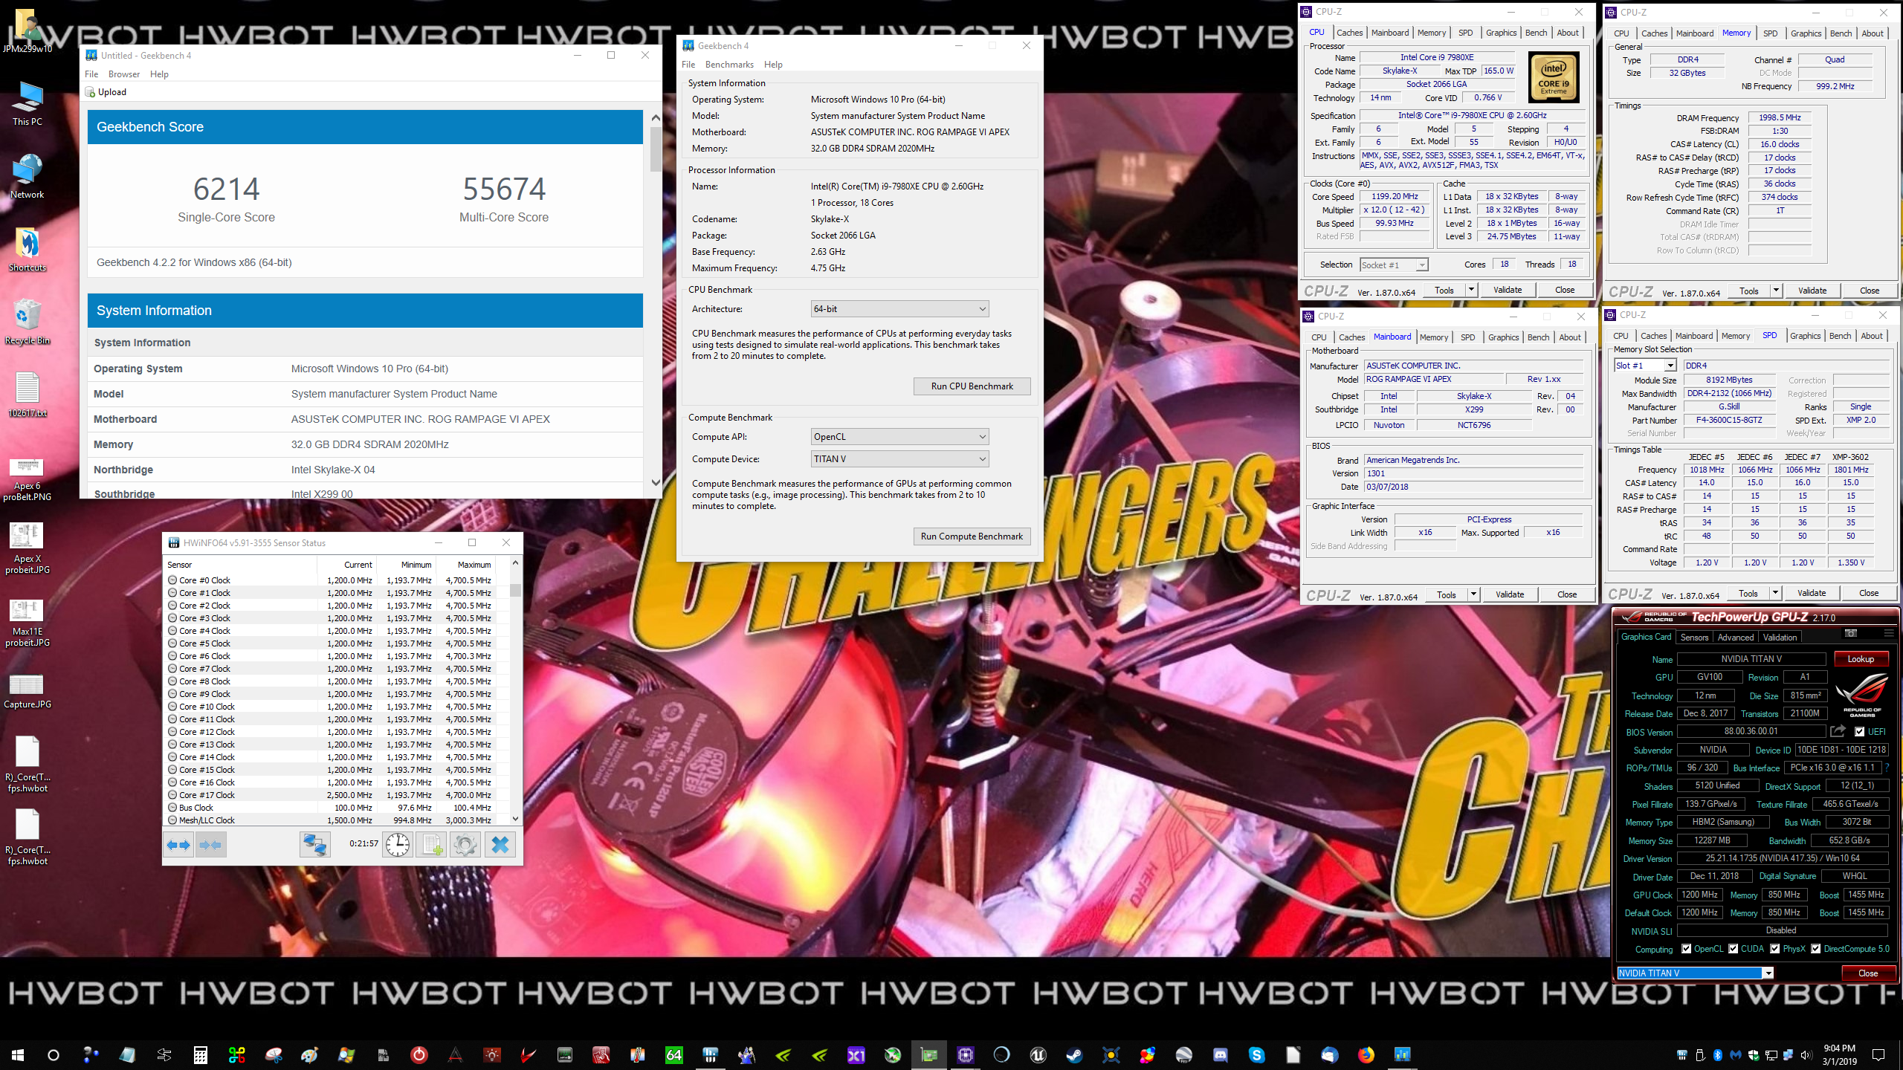
Task: Click Run Compute Benchmark button
Action: (x=972, y=536)
